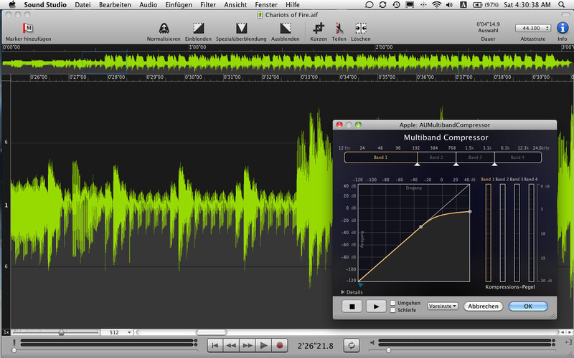
Task: Click the time display 2'26"21.8
Action: (315, 346)
